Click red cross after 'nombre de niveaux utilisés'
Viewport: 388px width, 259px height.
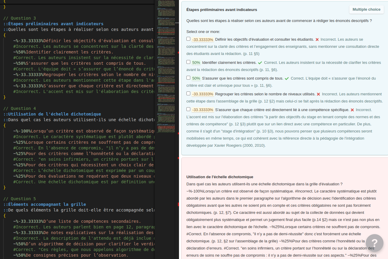318,94
